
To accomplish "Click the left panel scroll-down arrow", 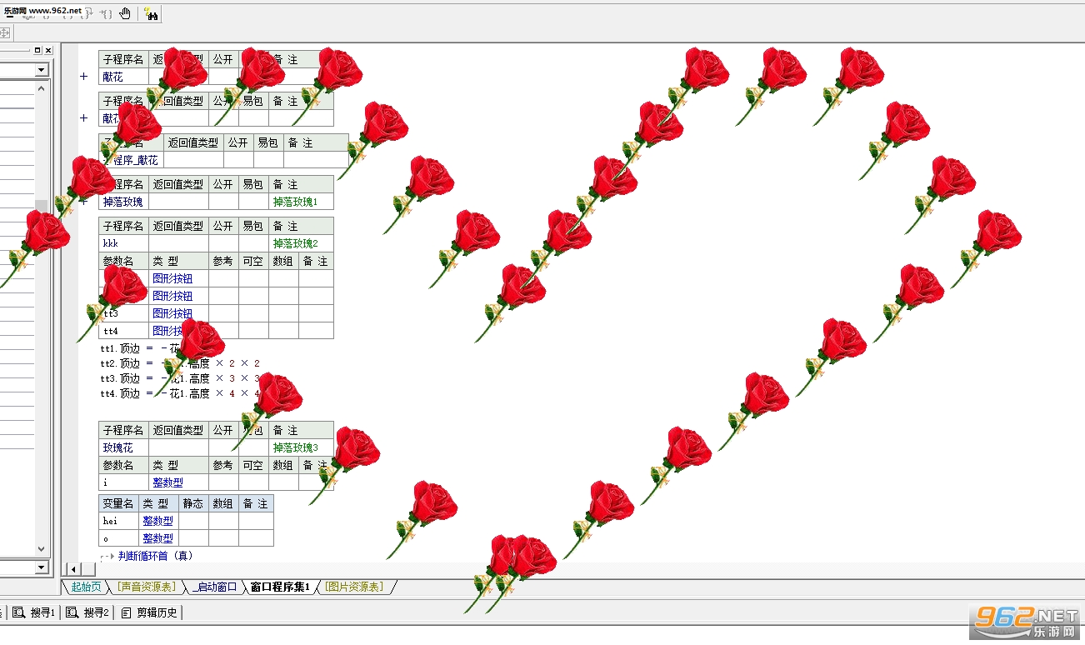I will (x=42, y=550).
